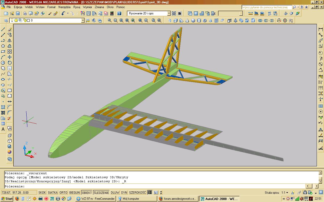This screenshot has height=202, width=324.
Task: Click the Cone solid tool
Action: [x=187, y=20]
